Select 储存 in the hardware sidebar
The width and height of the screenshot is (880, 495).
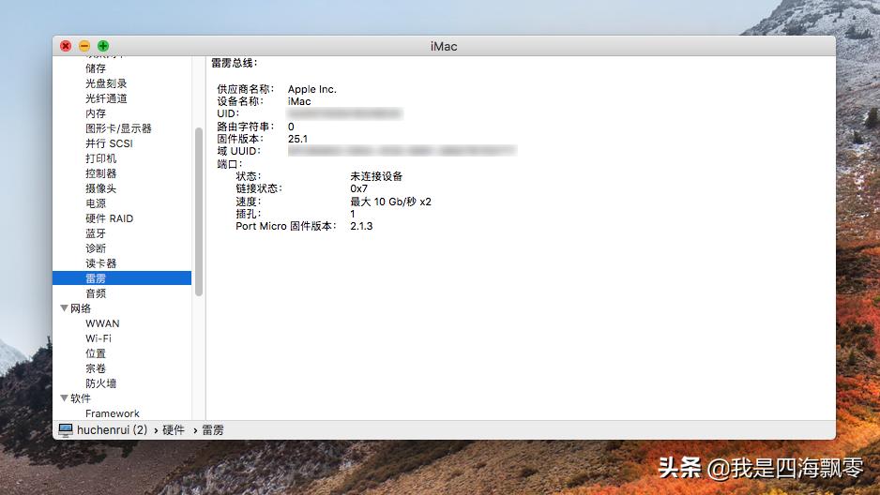pos(96,68)
